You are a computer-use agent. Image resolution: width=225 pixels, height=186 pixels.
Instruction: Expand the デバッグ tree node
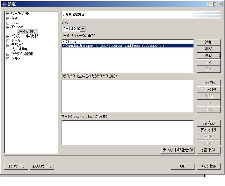coord(8,45)
